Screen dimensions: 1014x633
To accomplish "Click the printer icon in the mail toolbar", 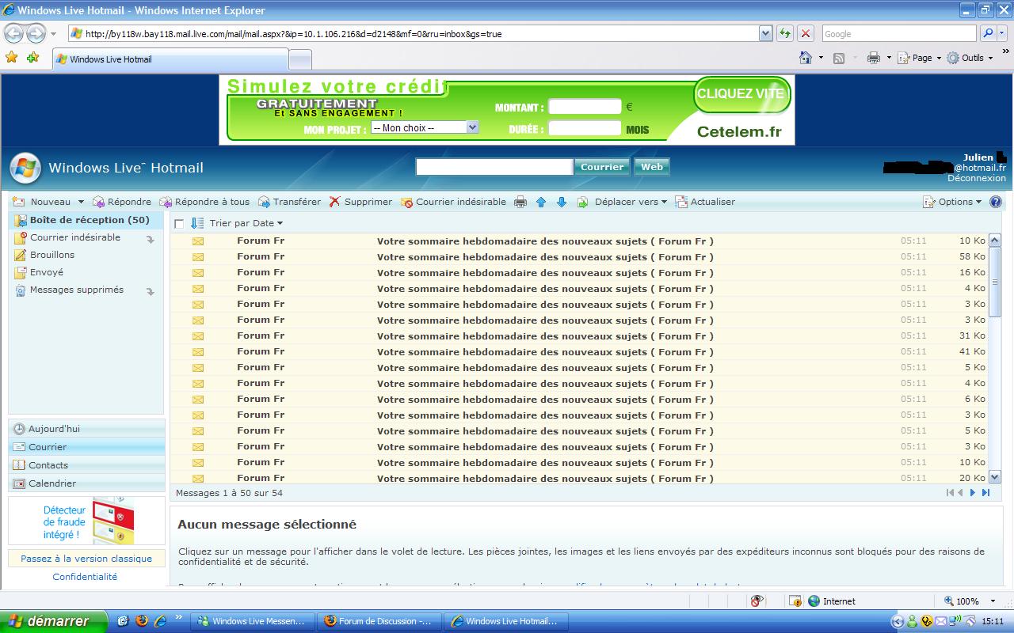I will [x=520, y=202].
